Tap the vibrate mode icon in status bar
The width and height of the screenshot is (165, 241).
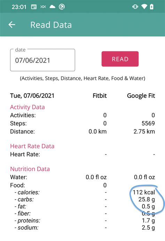[x=135, y=7]
